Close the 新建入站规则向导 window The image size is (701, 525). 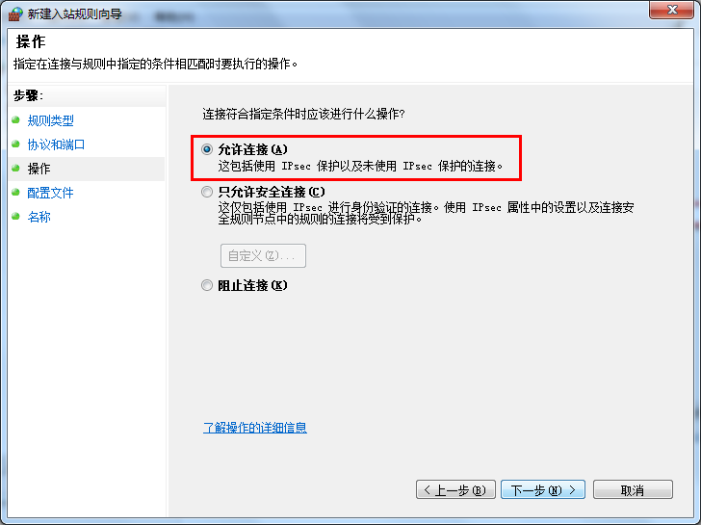pos(672,10)
